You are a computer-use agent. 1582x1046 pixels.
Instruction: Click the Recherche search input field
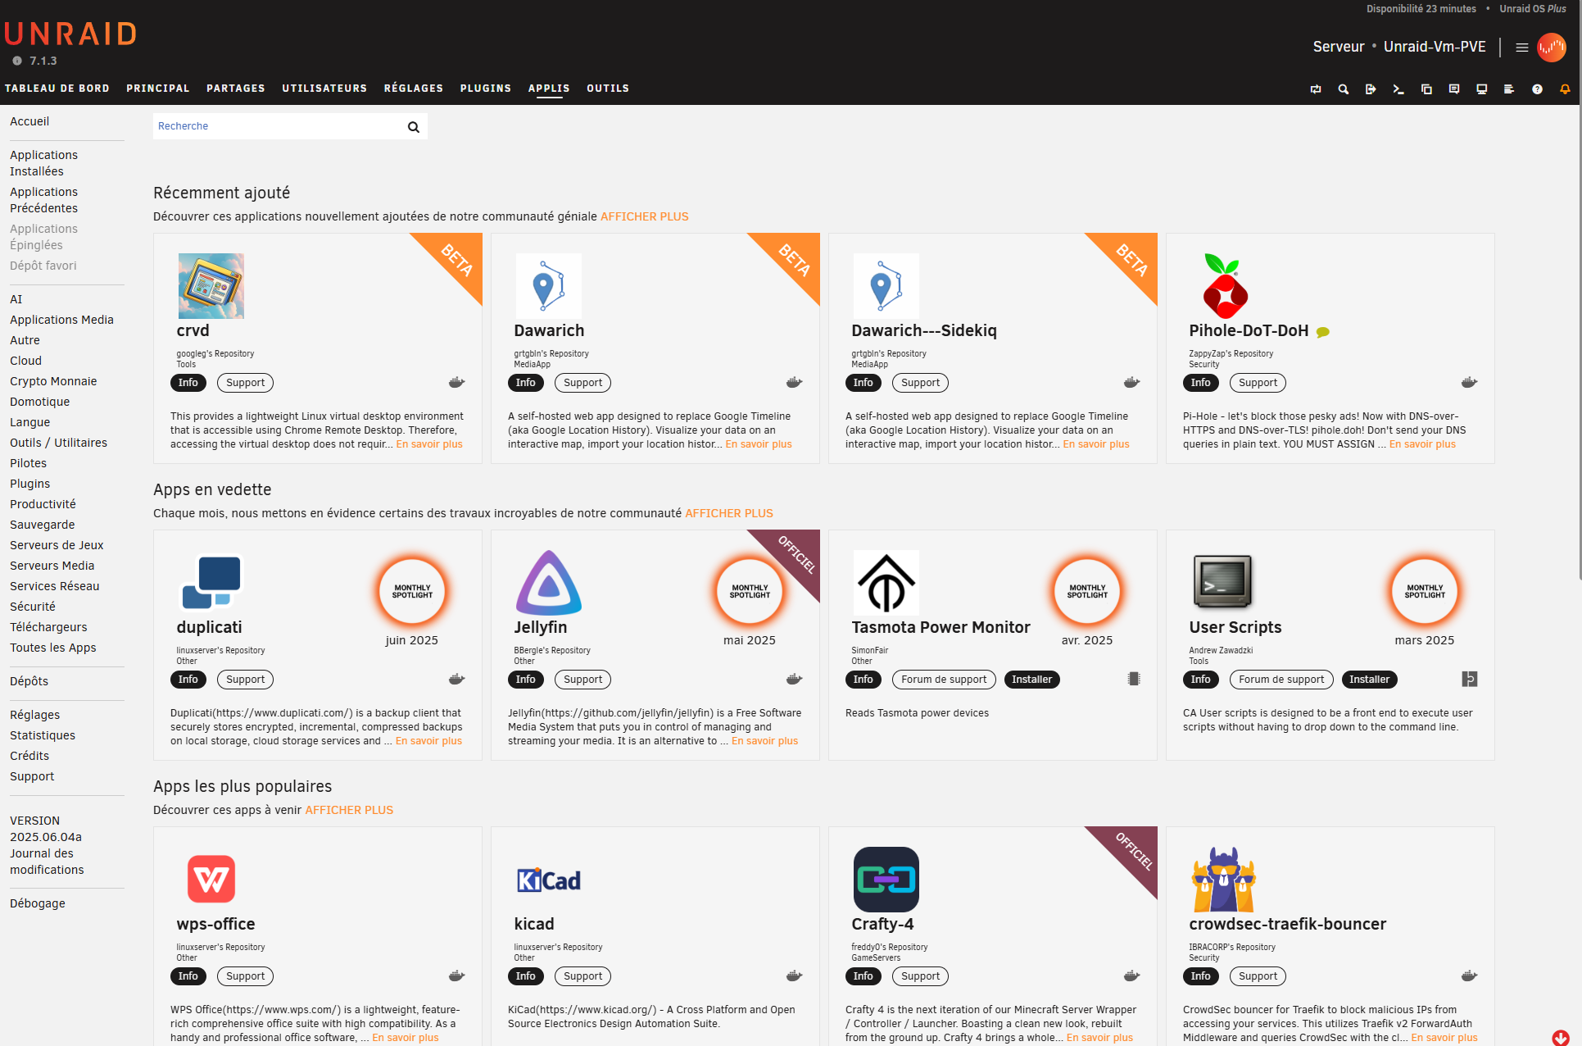click(x=279, y=126)
